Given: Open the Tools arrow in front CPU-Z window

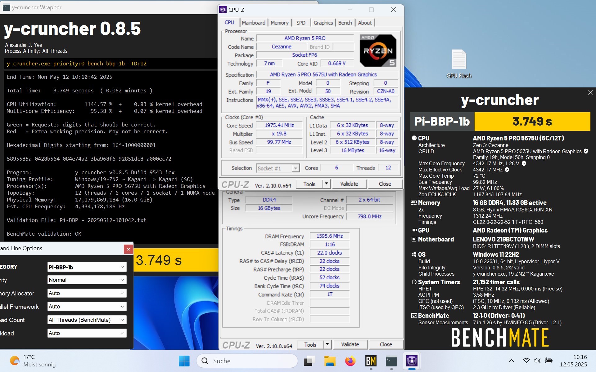Looking at the screenshot, I should click(x=326, y=184).
